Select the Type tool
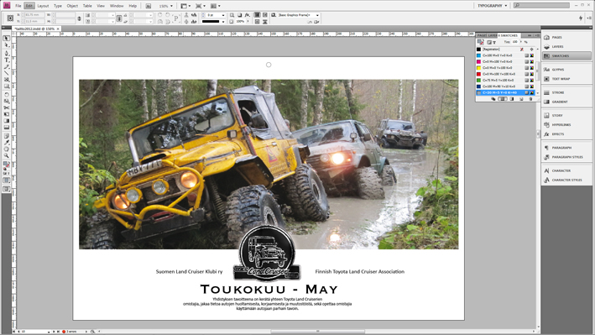The image size is (595, 335). (7, 60)
